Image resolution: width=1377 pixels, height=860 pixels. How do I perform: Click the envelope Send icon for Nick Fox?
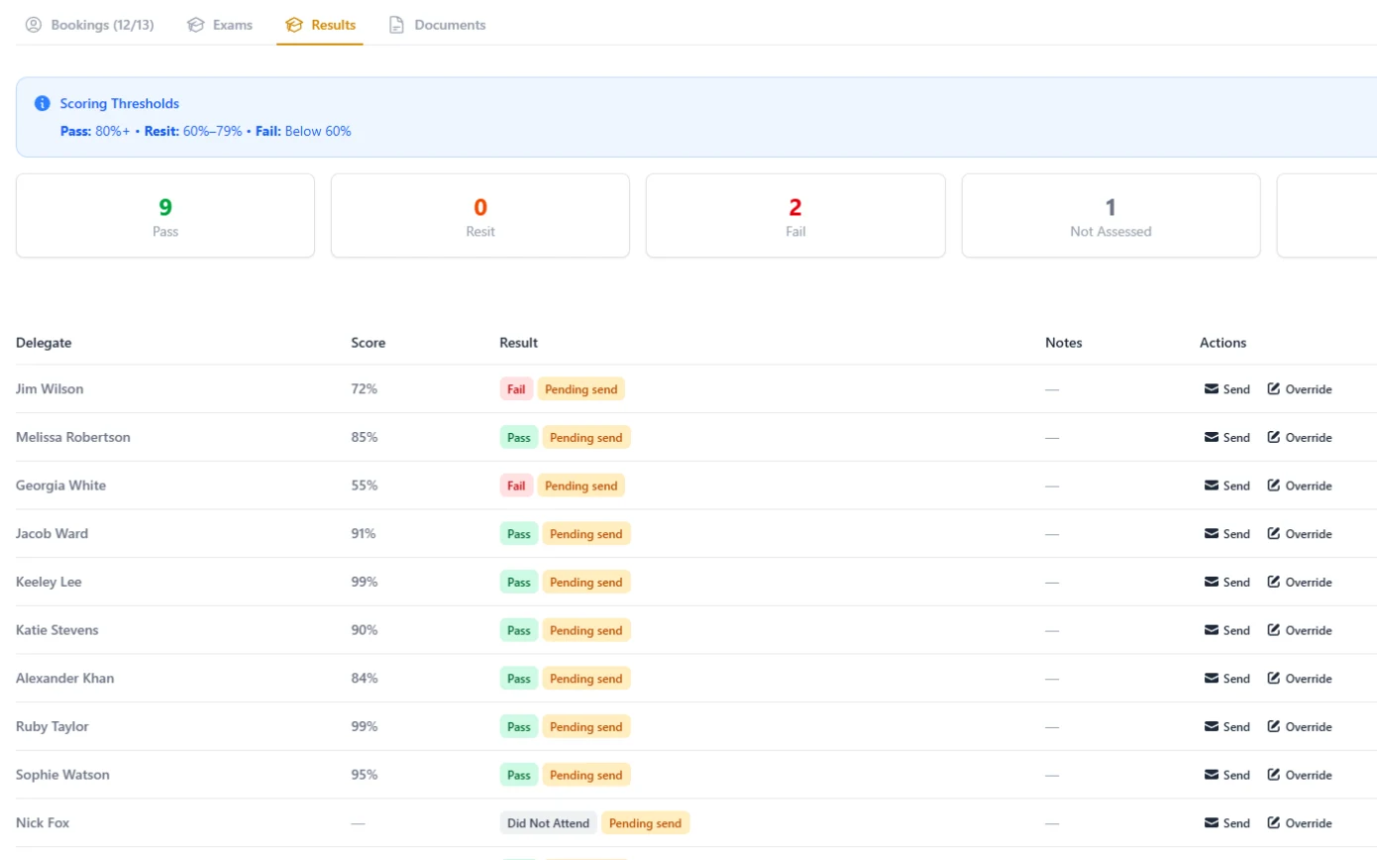1211,822
